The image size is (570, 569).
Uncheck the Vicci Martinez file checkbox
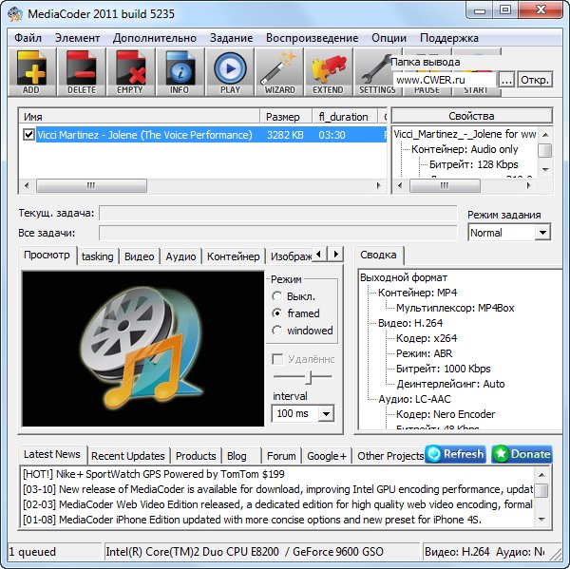point(28,135)
